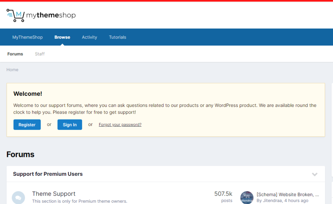333x204 pixels.
Task: Click the Home breadcrumb link
Action: (x=12, y=70)
